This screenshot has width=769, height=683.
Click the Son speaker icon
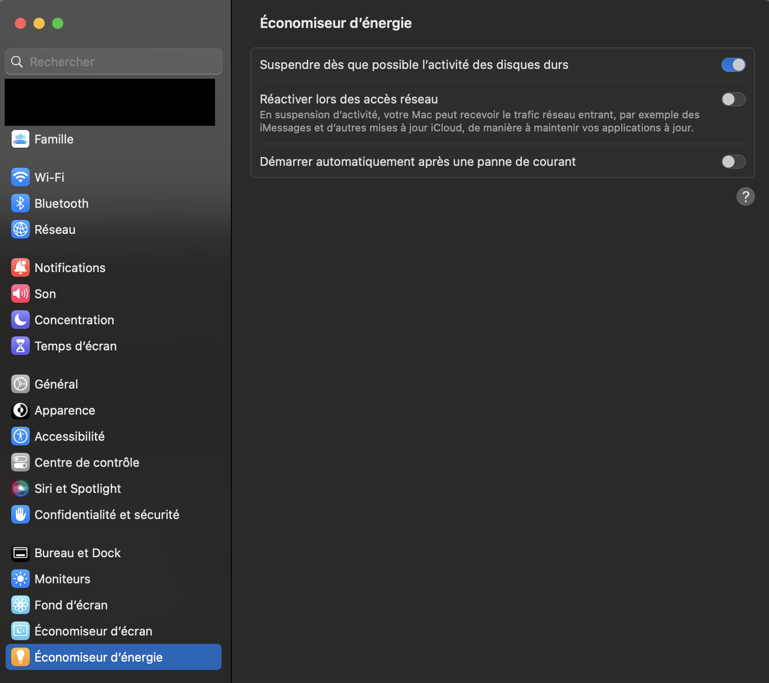20,294
